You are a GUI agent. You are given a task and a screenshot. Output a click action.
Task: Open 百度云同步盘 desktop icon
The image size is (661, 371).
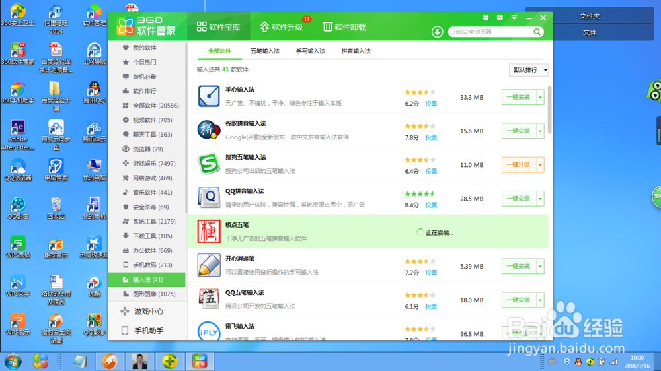[56, 135]
